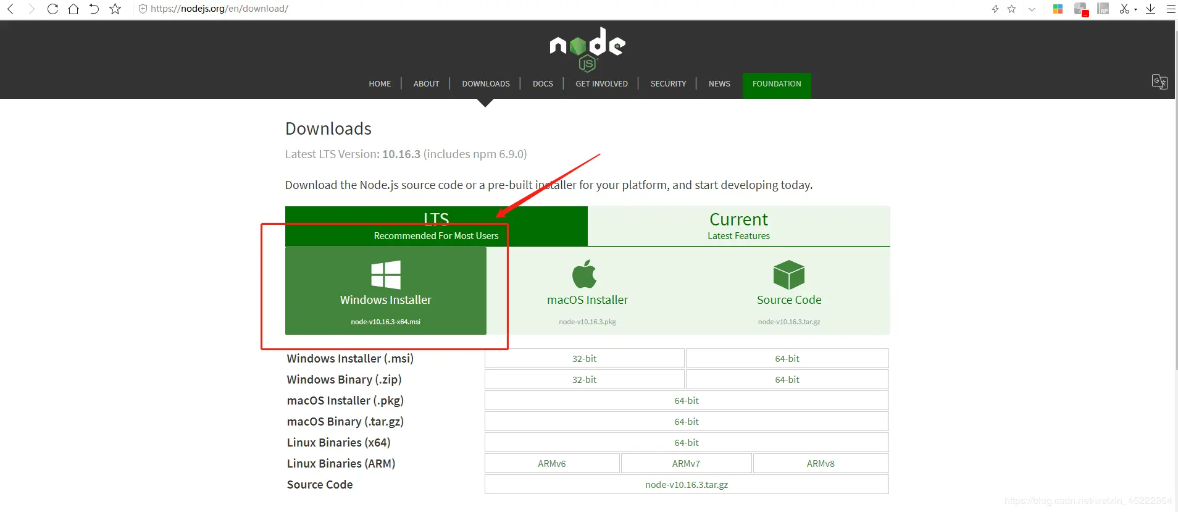
Task: Click node-v10.16.3.tar.gz in Source Code row
Action: click(687, 485)
